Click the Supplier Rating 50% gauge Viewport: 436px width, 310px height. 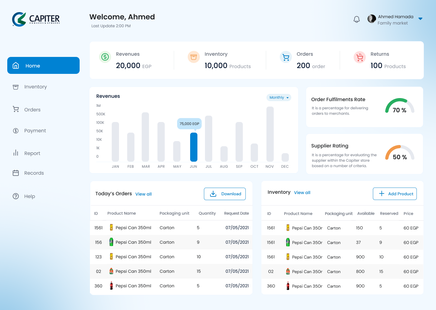[400, 153]
